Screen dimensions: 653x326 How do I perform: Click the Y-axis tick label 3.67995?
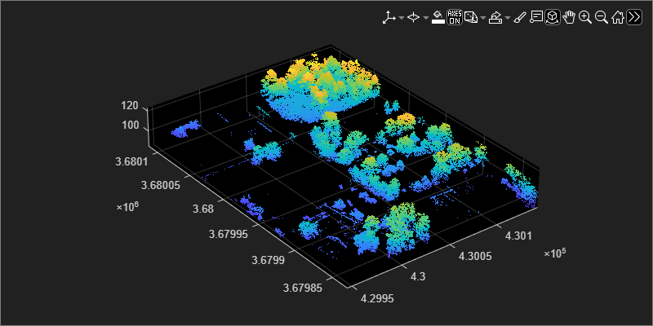228,234
